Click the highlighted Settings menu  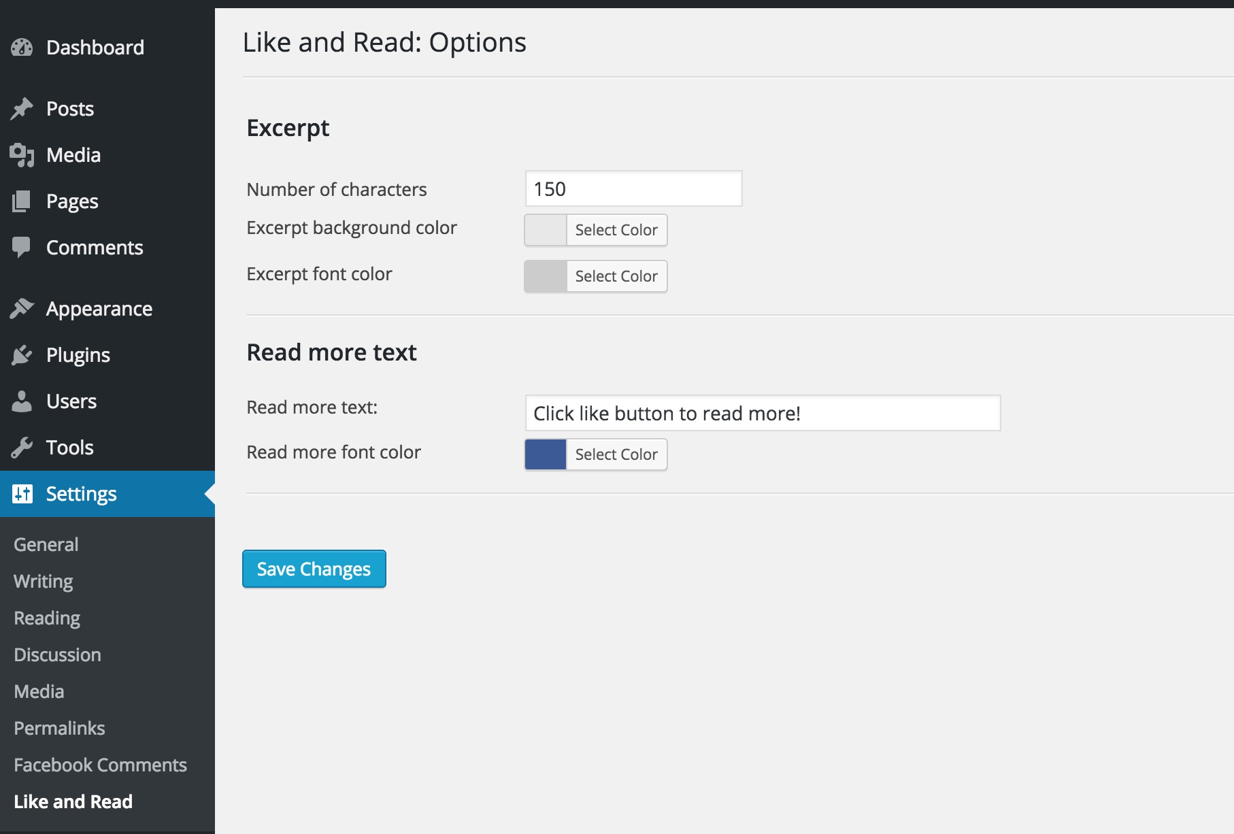pyautogui.click(x=107, y=494)
